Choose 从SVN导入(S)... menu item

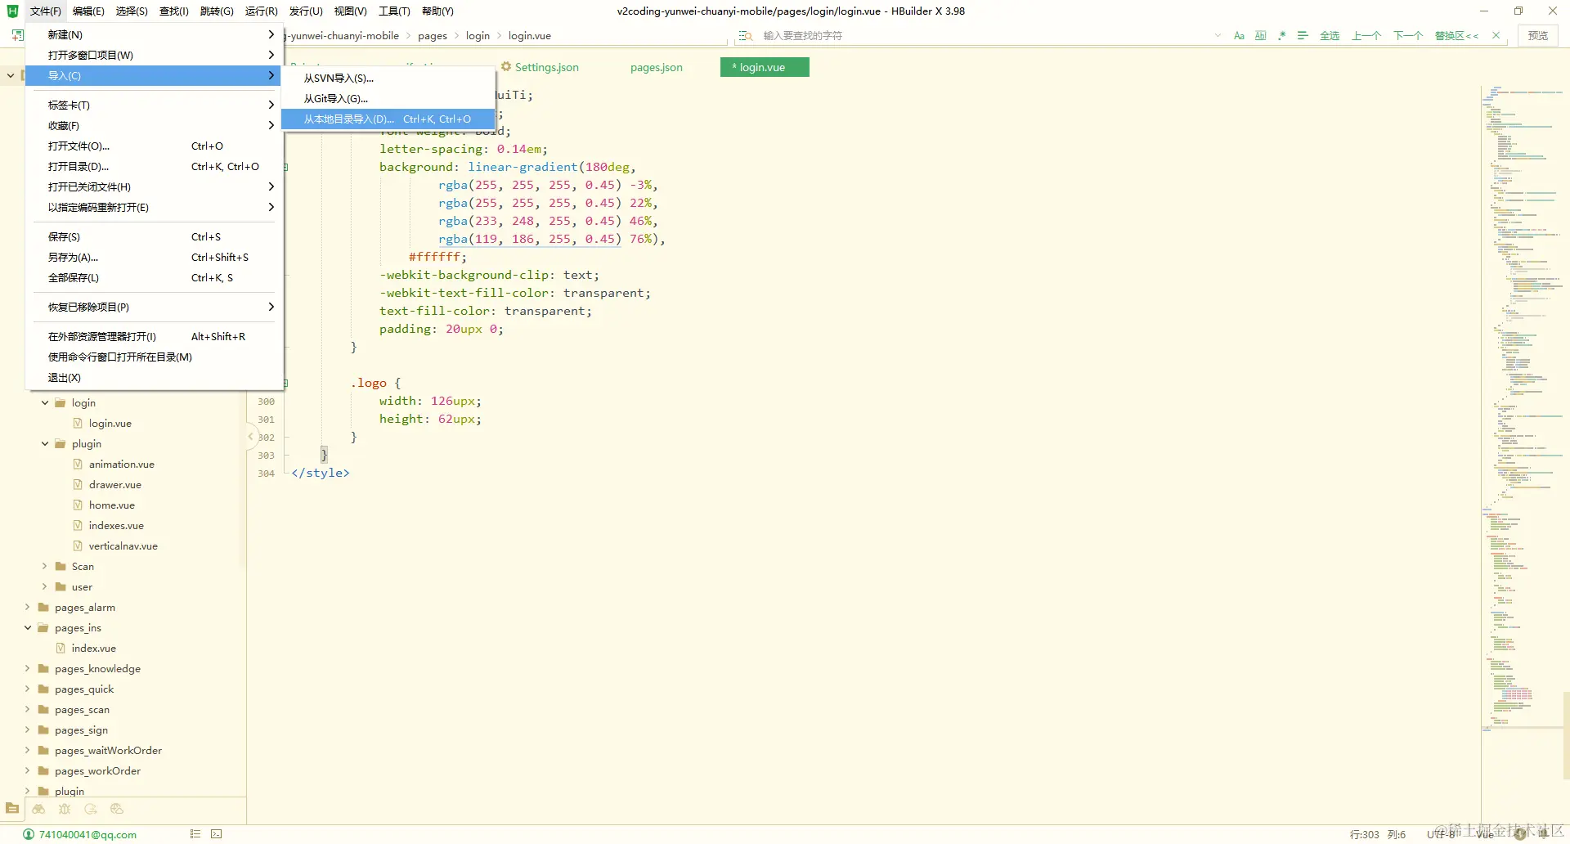coord(388,79)
